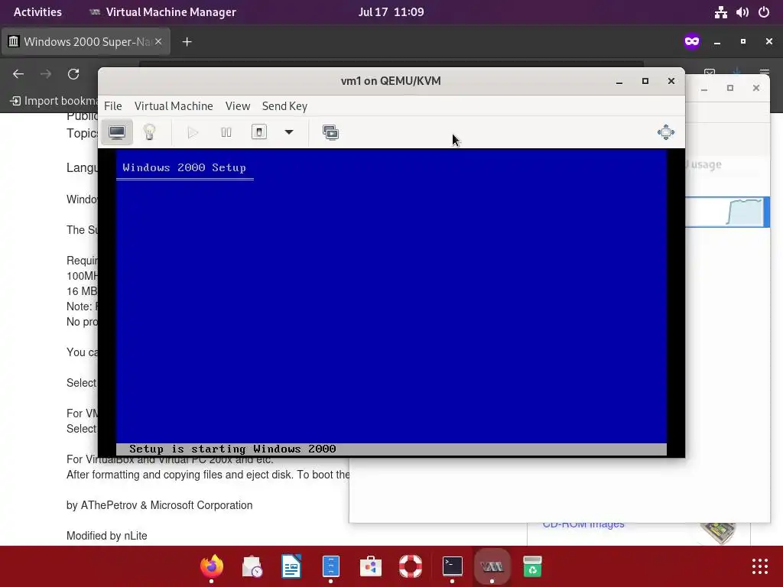Show the graphical console view
This screenshot has height=587, width=783.
117,132
